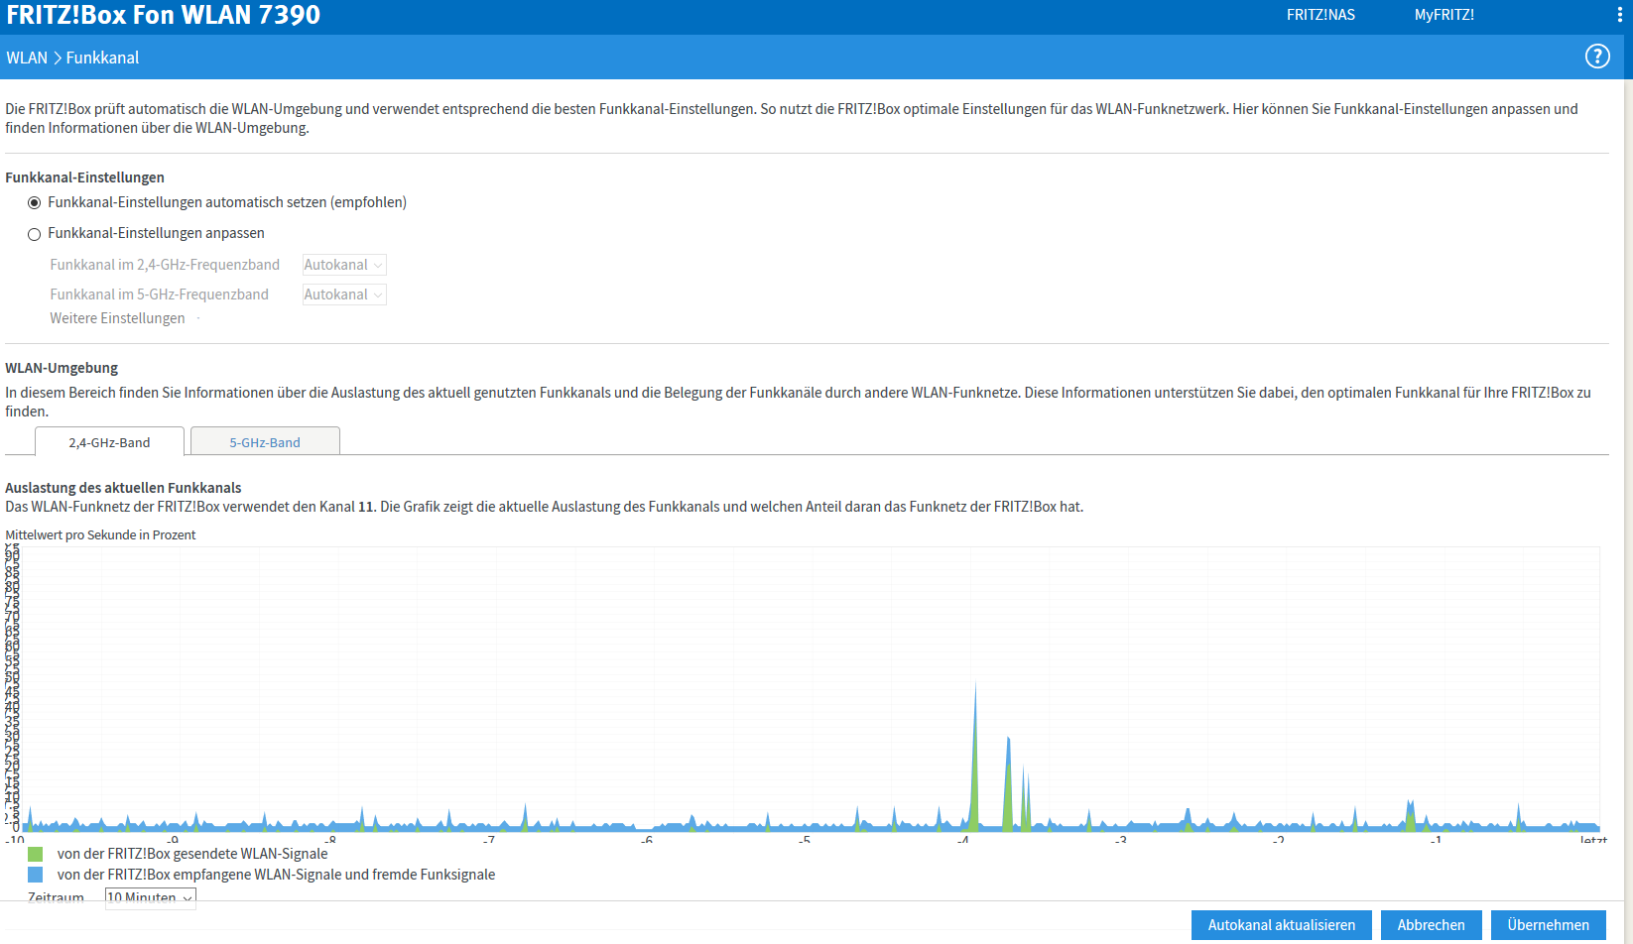Select 'Funkkanal-Einstellungen anpassen' radio button
This screenshot has width=1633, height=944.
tap(35, 234)
